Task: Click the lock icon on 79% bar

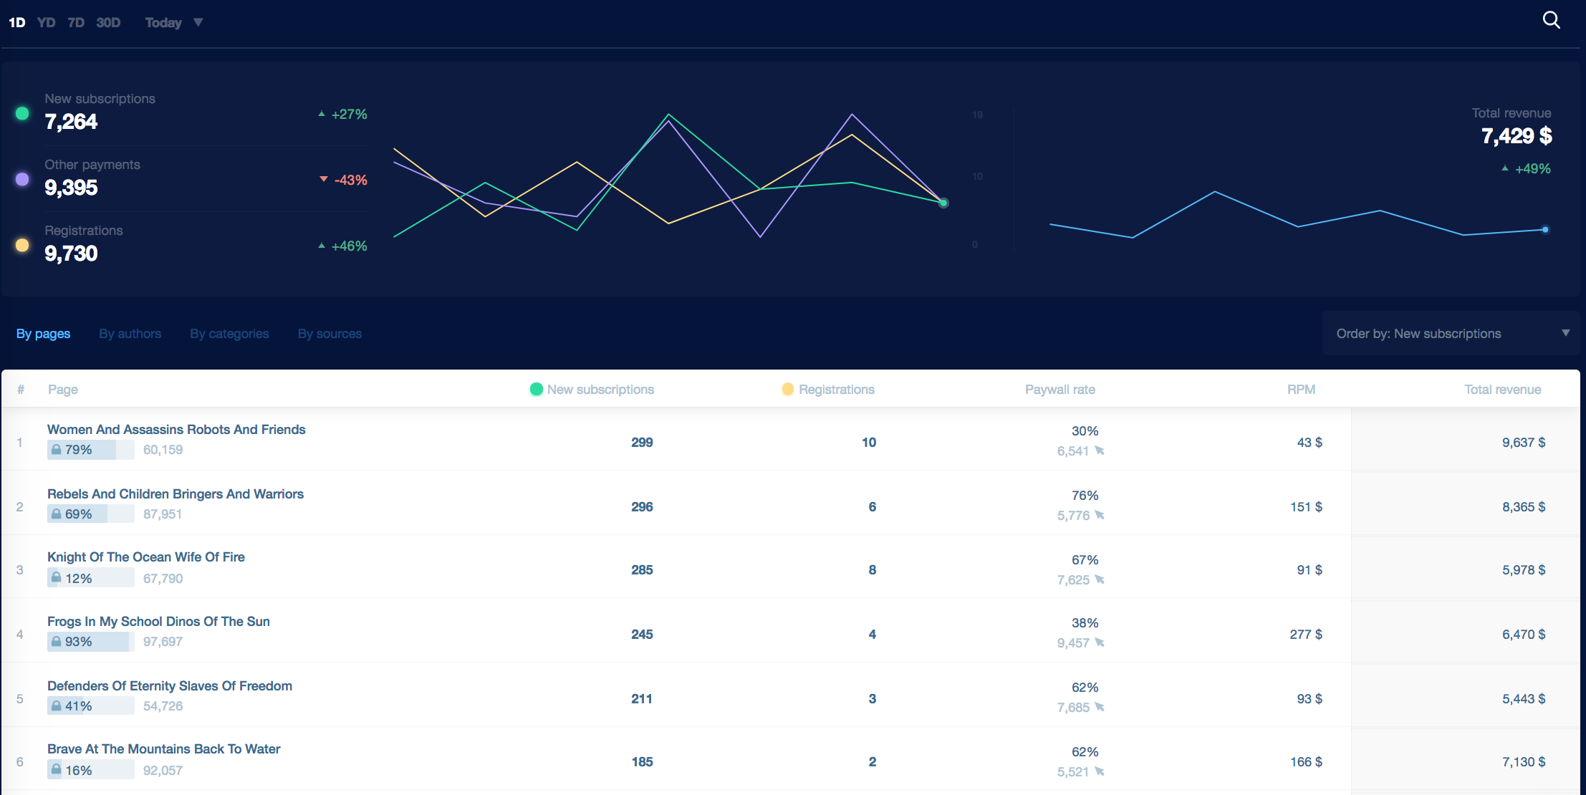Action: 57,449
